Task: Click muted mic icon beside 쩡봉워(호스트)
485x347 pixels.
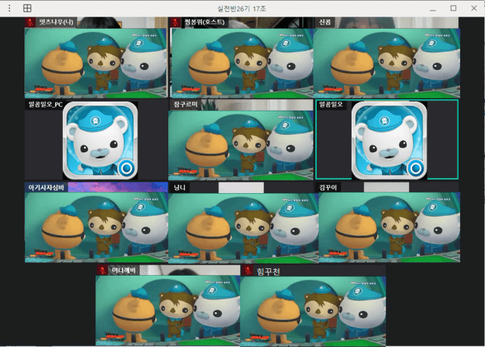Action: (175, 22)
